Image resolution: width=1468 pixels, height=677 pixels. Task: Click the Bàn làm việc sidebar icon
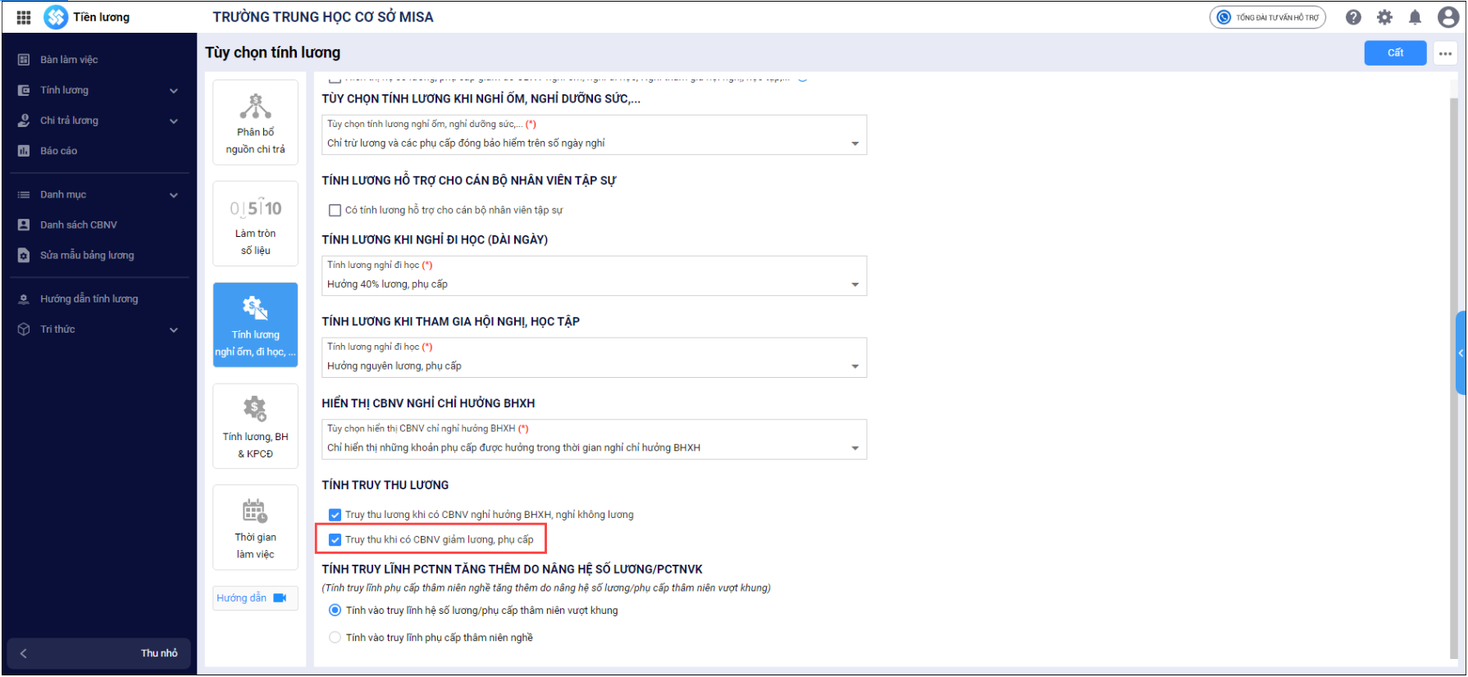tap(24, 60)
